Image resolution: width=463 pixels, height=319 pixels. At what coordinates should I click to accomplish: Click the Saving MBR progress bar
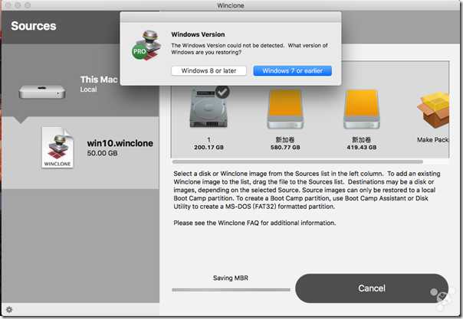(231, 290)
